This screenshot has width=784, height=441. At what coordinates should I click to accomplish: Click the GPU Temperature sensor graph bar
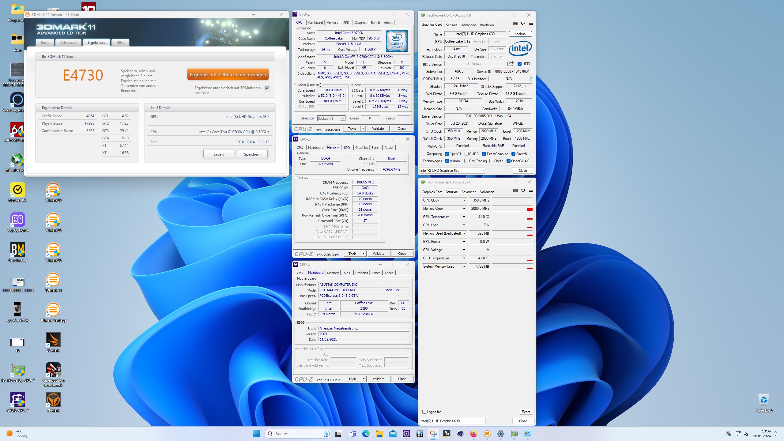tap(512, 217)
